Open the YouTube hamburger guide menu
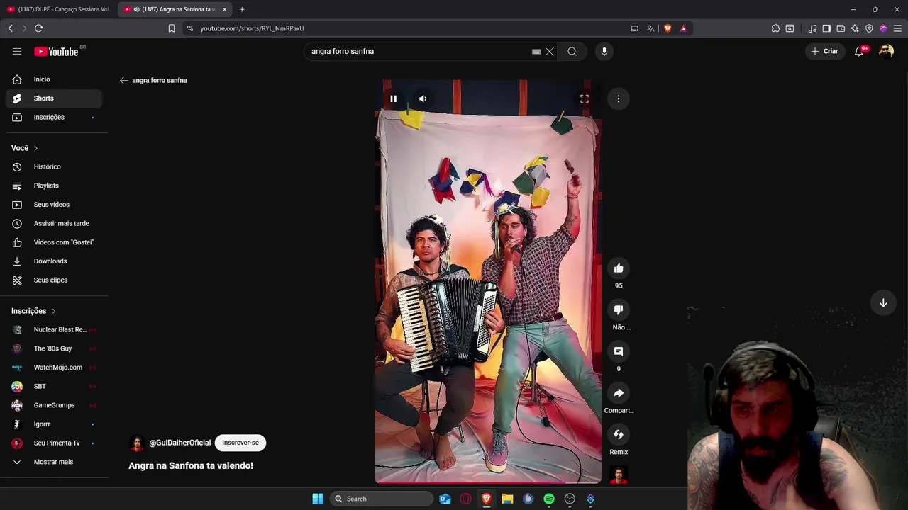This screenshot has height=510, width=908. coord(17,51)
